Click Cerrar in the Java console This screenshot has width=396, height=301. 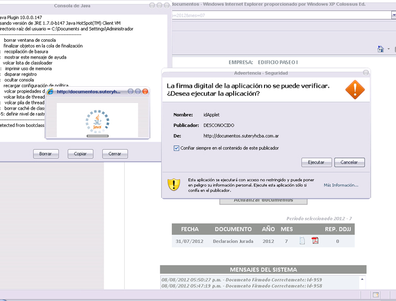point(115,154)
